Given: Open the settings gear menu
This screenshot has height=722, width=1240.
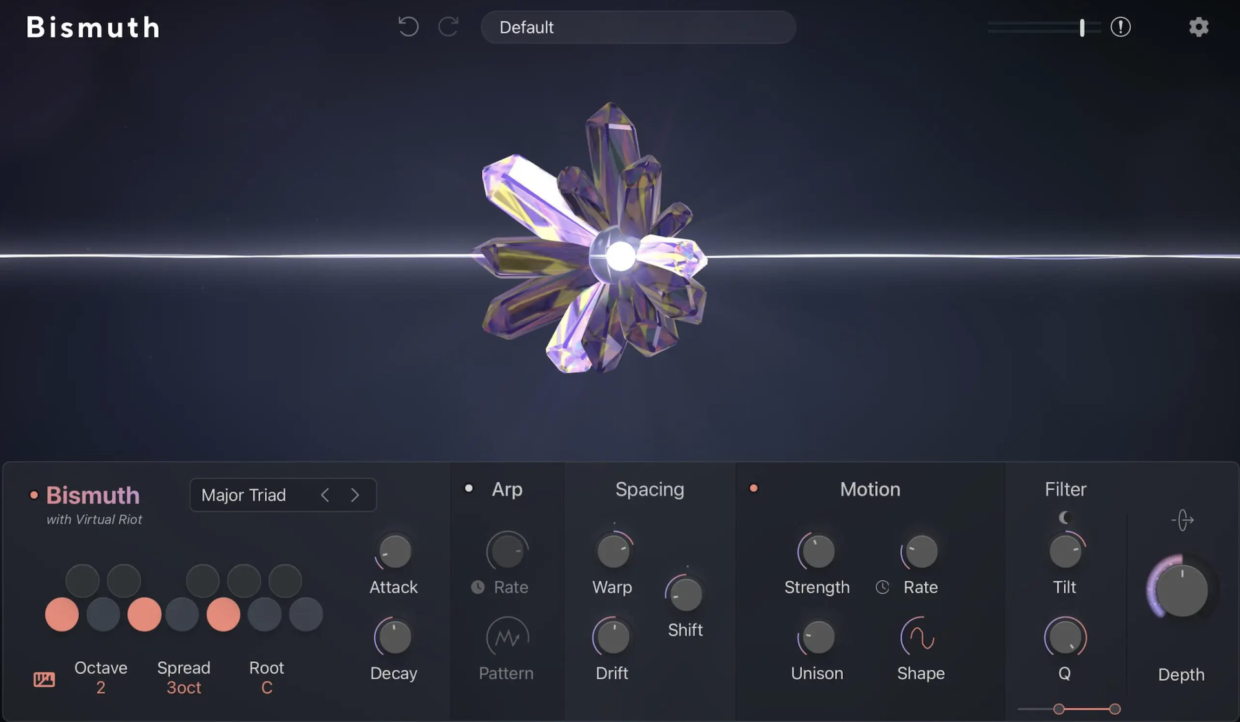Looking at the screenshot, I should (x=1199, y=27).
